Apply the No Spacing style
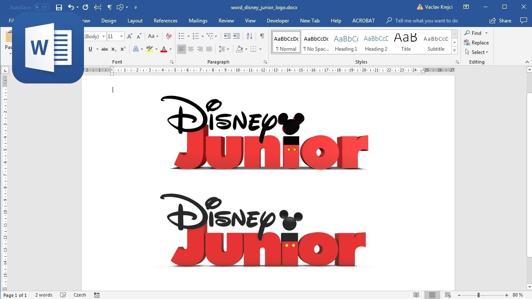 [316, 43]
